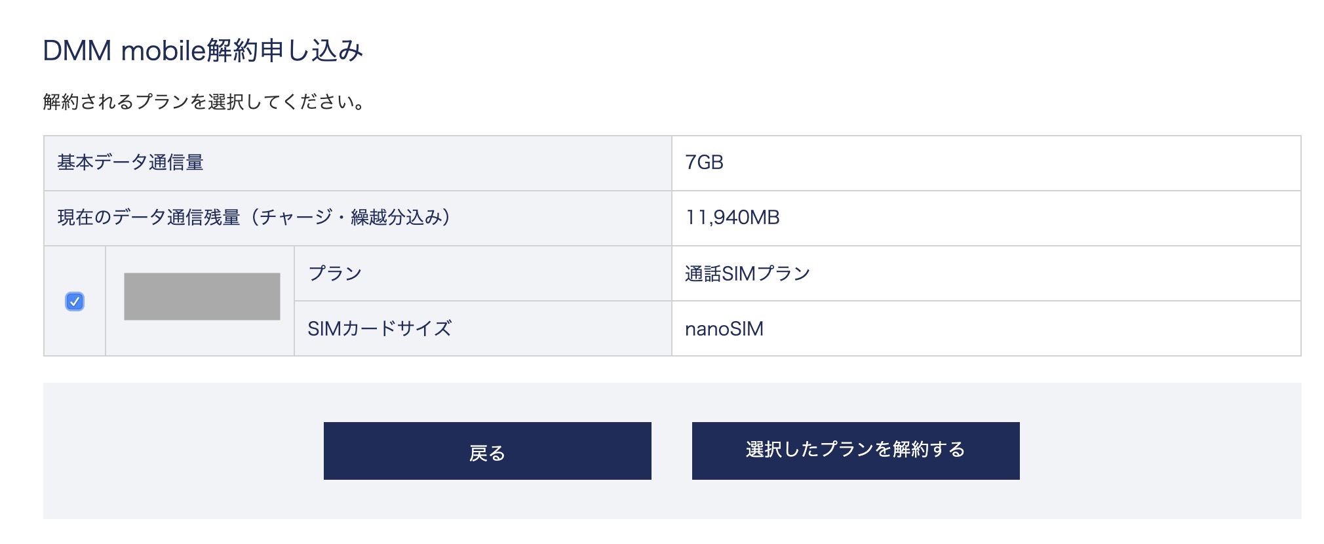Click the 戻る button
The height and width of the screenshot is (544, 1324).
486,451
